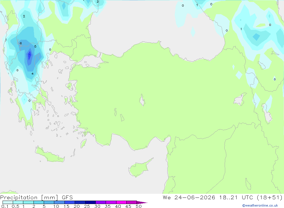Viewport: 284px width, 208px height.
Task: Select the 2–5 mm legend color swatch
Action: [x=39, y=202]
